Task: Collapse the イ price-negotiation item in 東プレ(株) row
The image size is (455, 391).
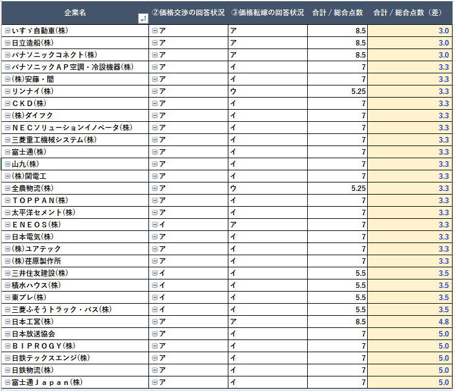Action: pyautogui.click(x=154, y=298)
